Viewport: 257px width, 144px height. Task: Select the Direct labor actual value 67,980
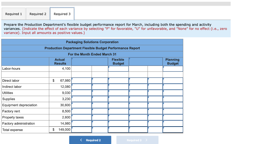click(65, 81)
